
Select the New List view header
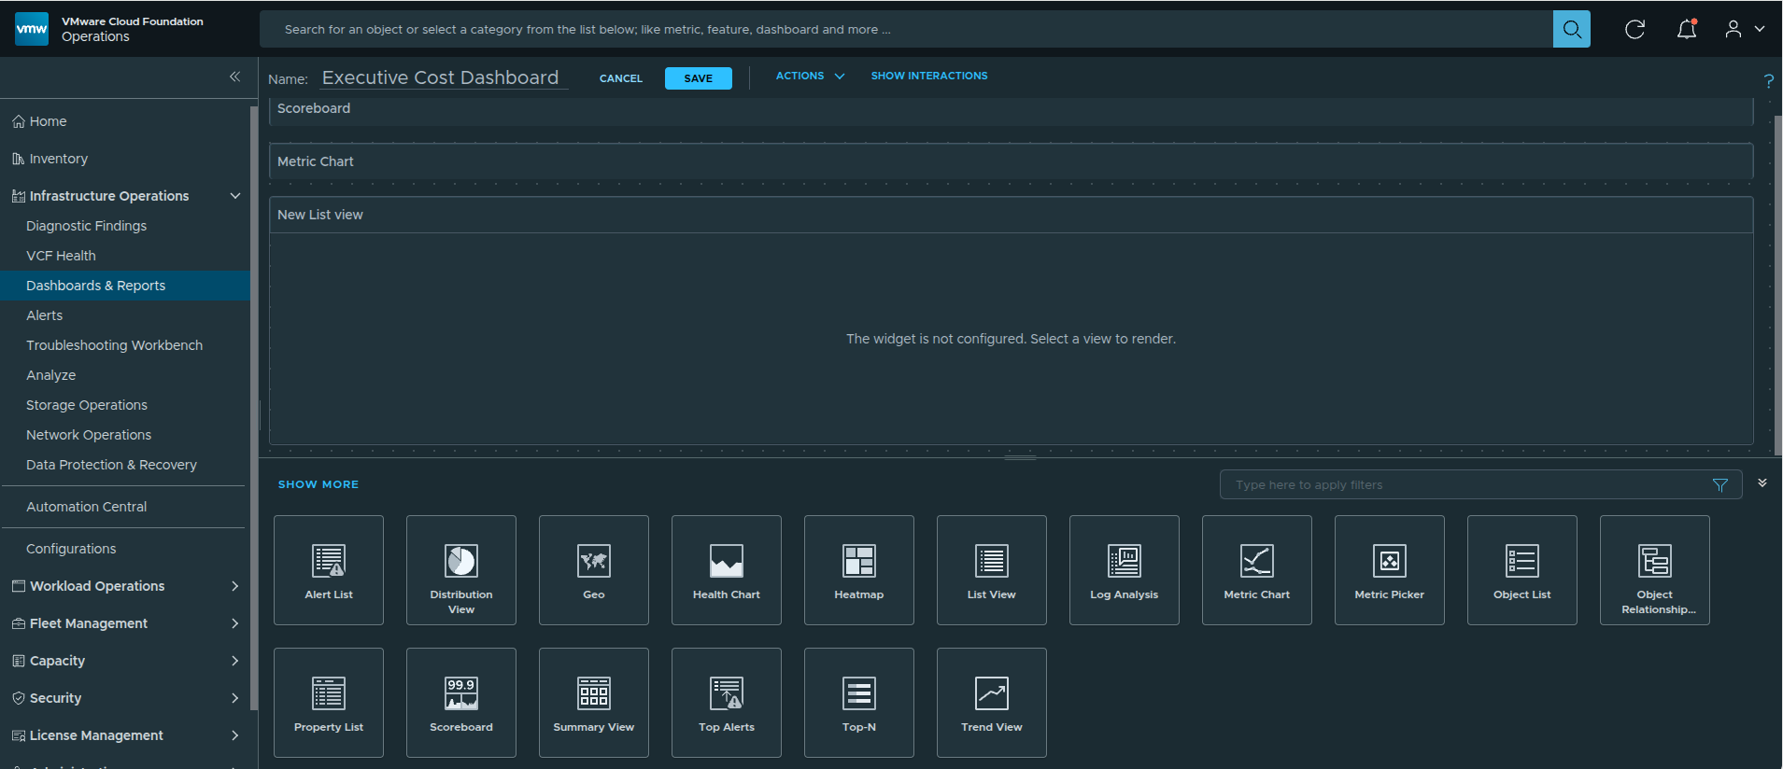click(x=1011, y=215)
